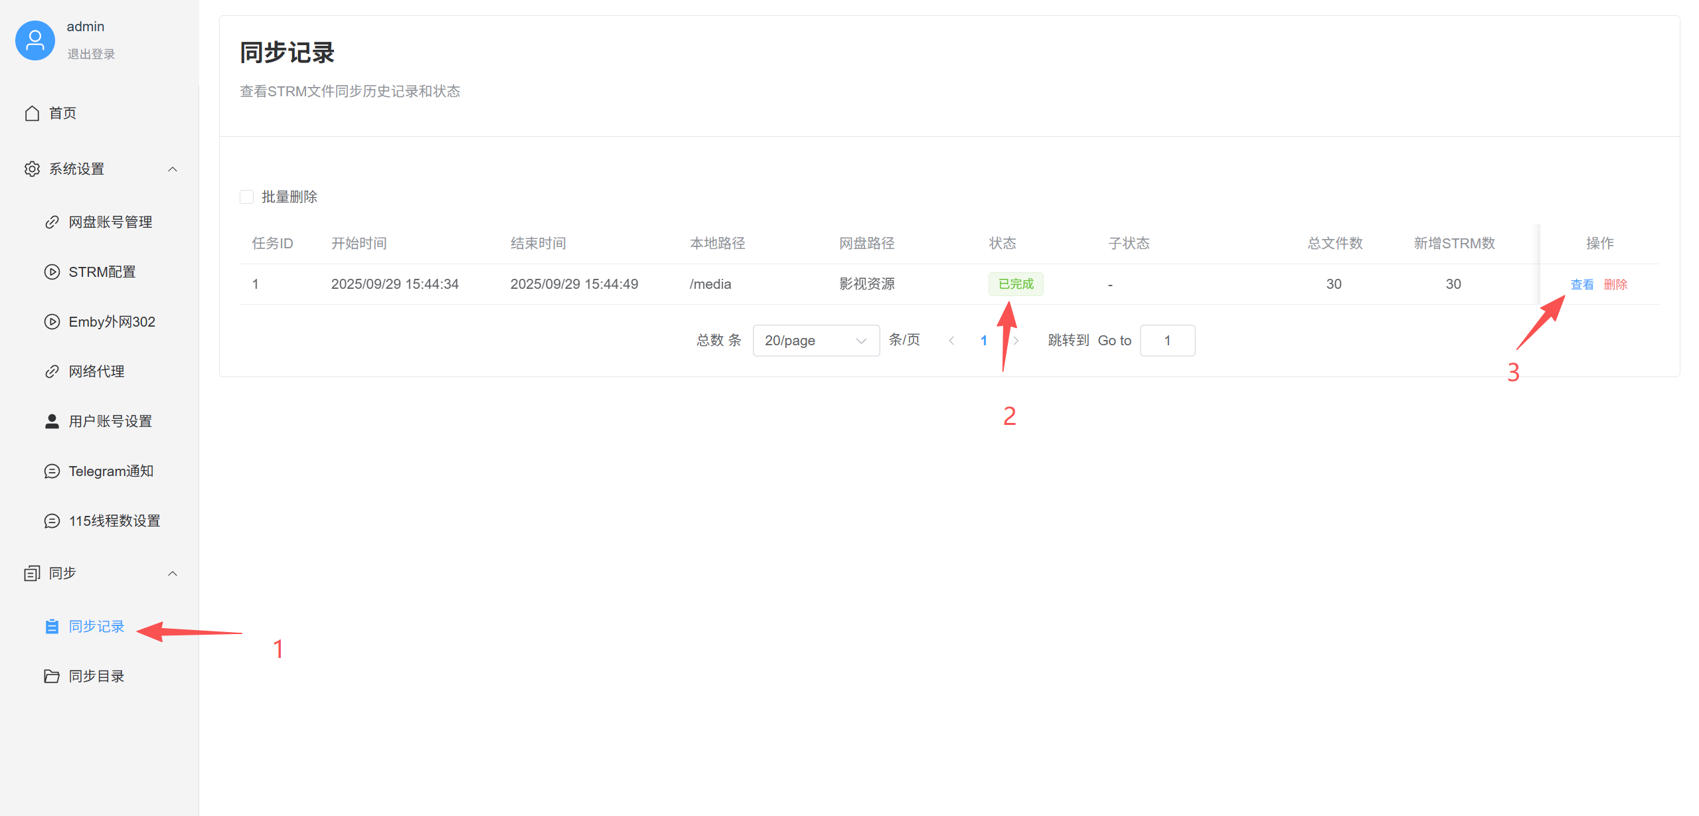This screenshot has height=816, width=1699.
Task: Collapse the 系统设置 menu chevron
Action: (173, 169)
